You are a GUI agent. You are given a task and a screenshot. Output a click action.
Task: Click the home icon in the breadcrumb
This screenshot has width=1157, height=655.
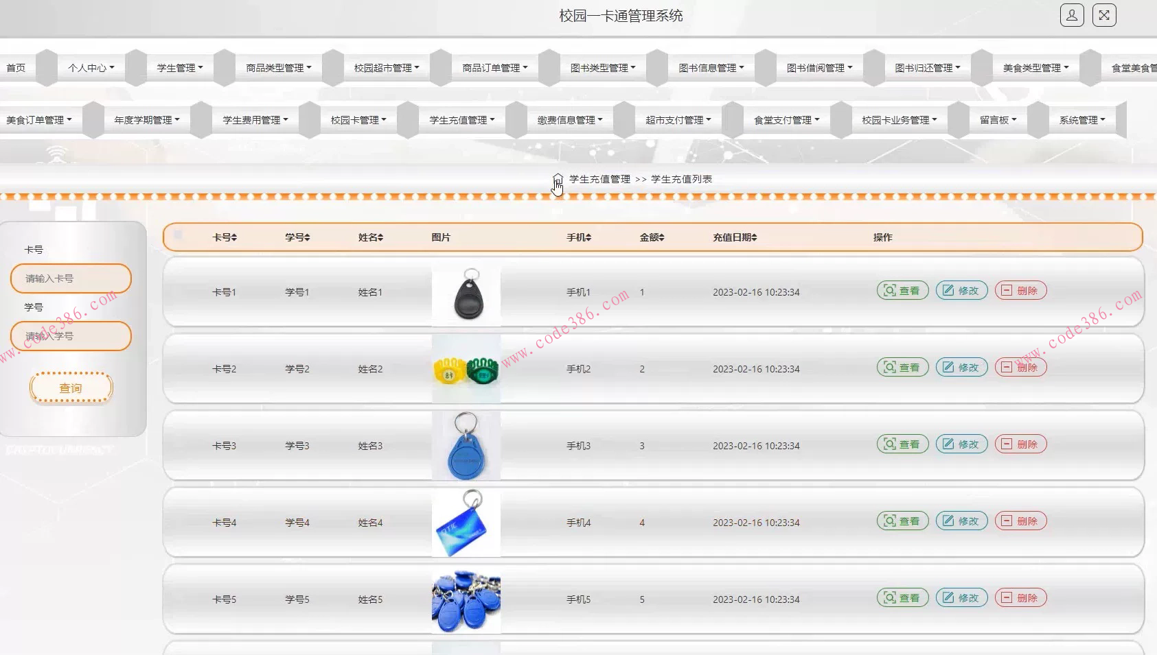point(557,180)
